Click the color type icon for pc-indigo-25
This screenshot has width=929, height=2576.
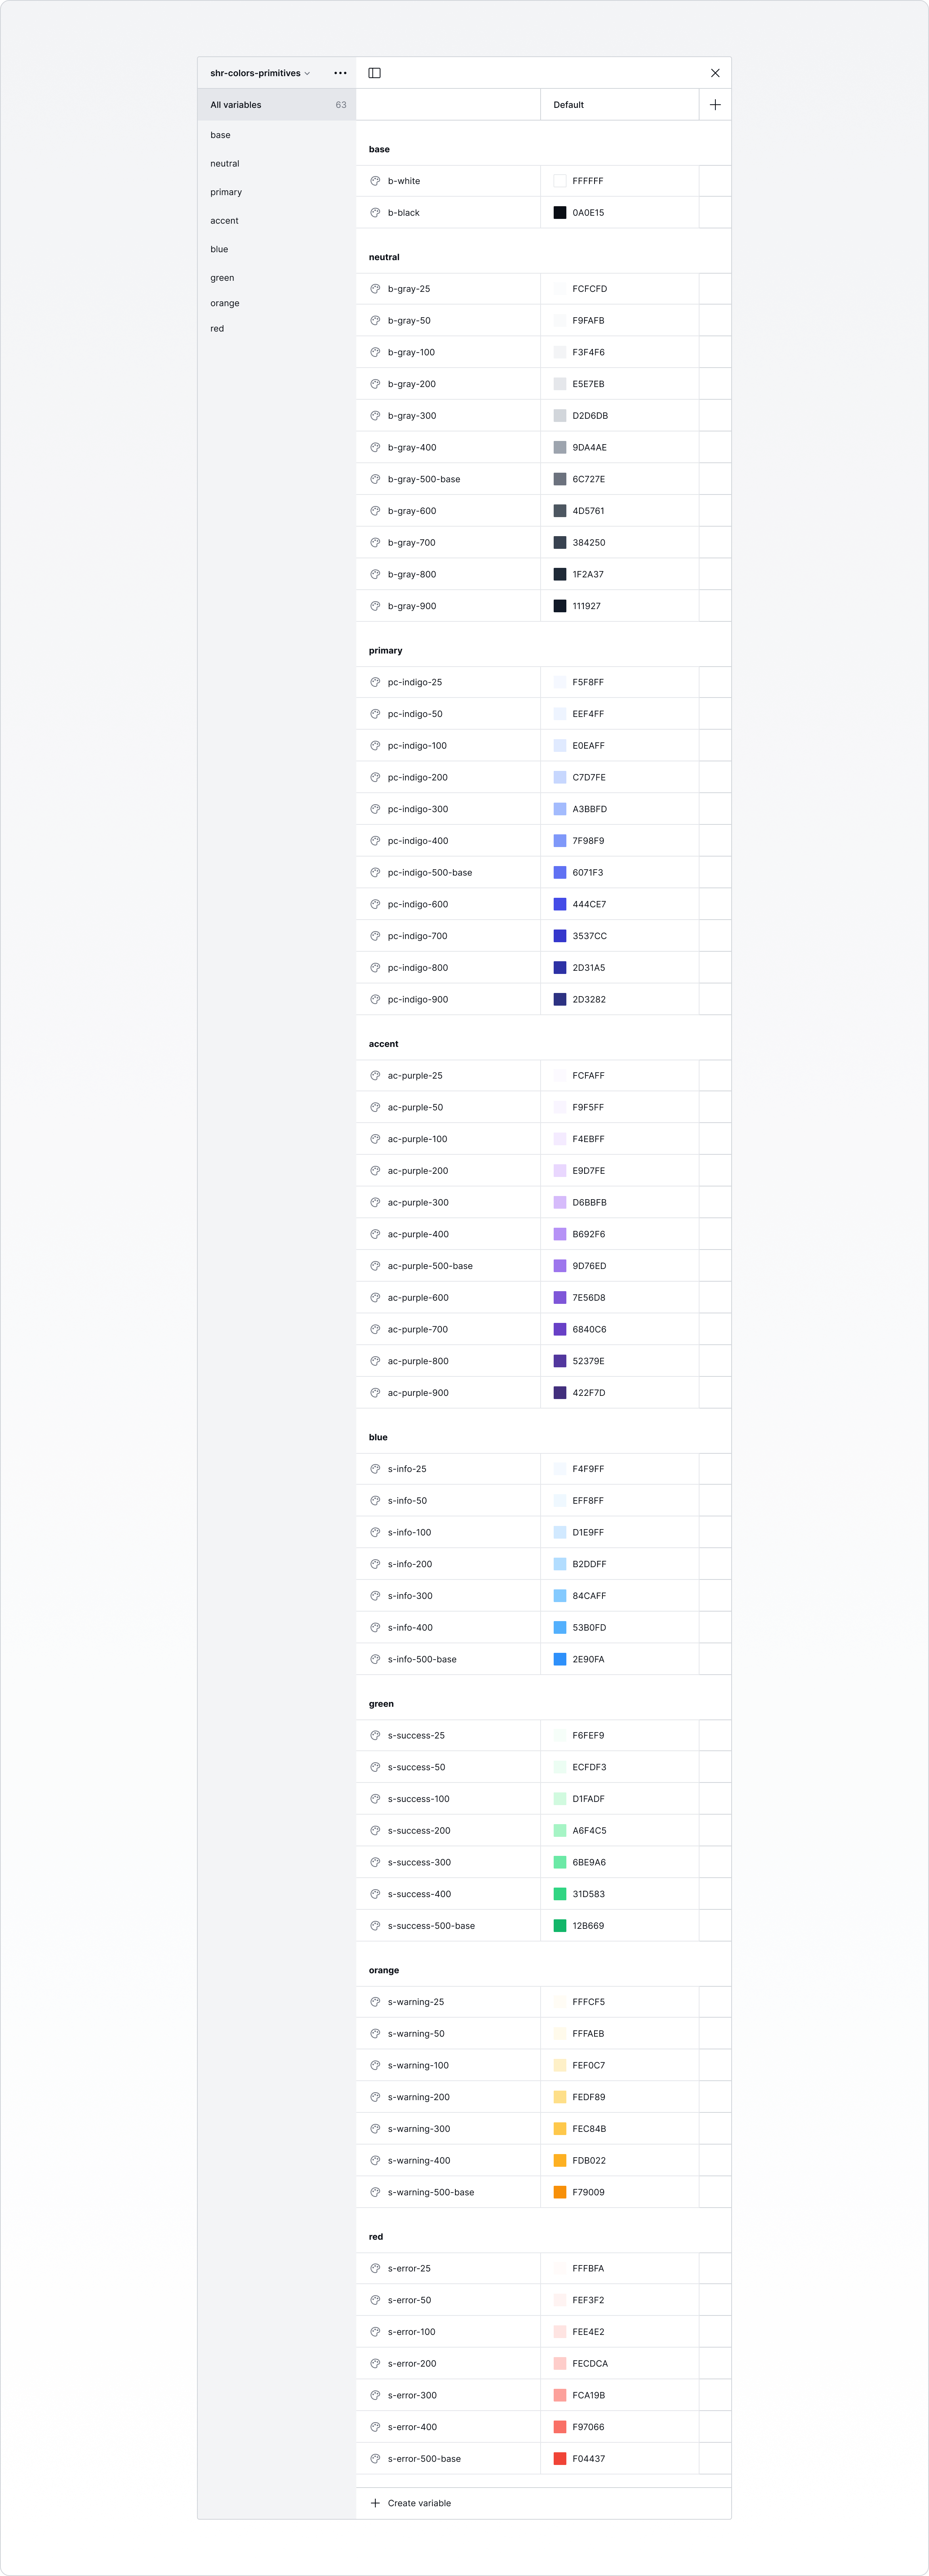click(x=376, y=682)
